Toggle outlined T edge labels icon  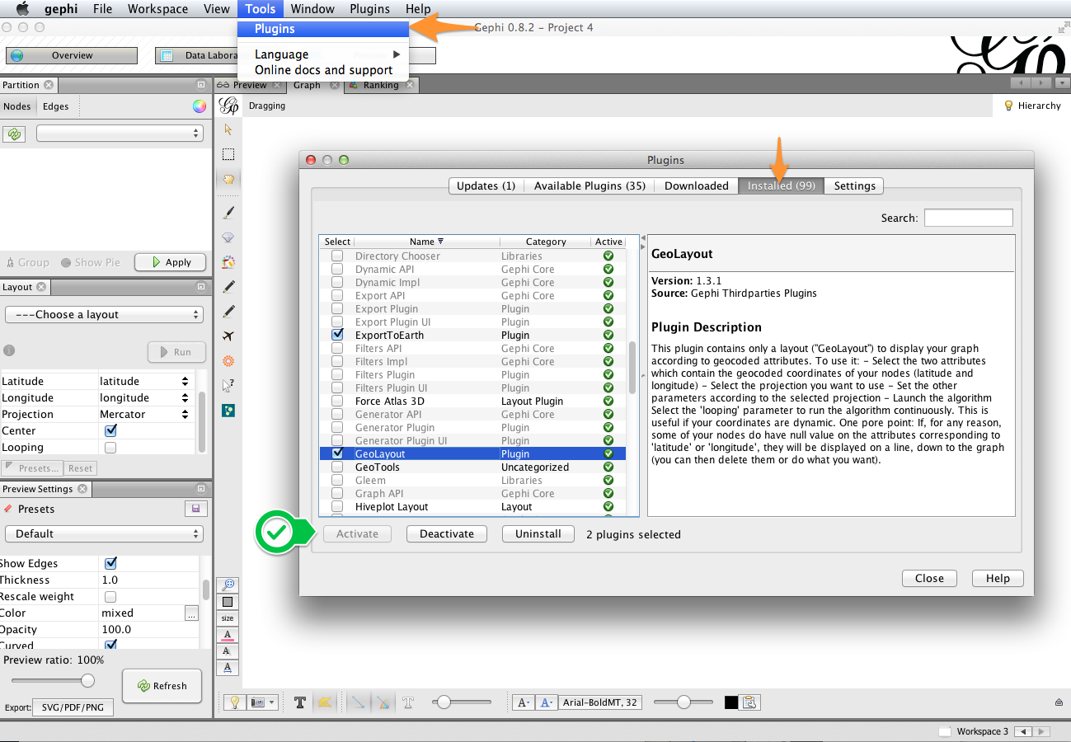coord(408,702)
